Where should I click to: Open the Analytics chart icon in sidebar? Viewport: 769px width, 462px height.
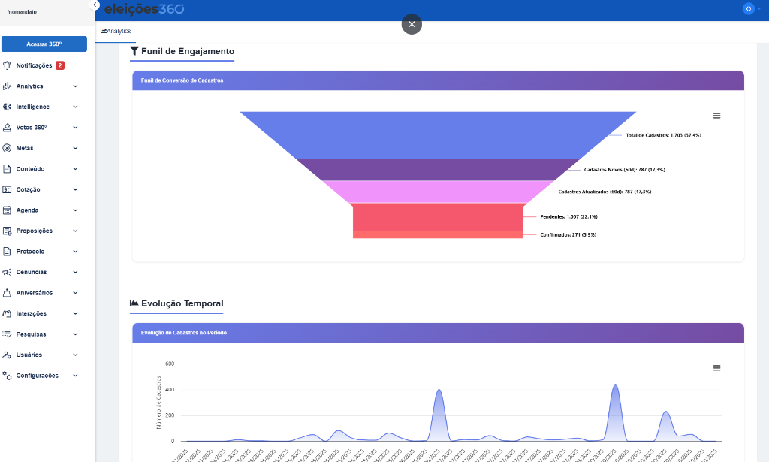point(9,86)
